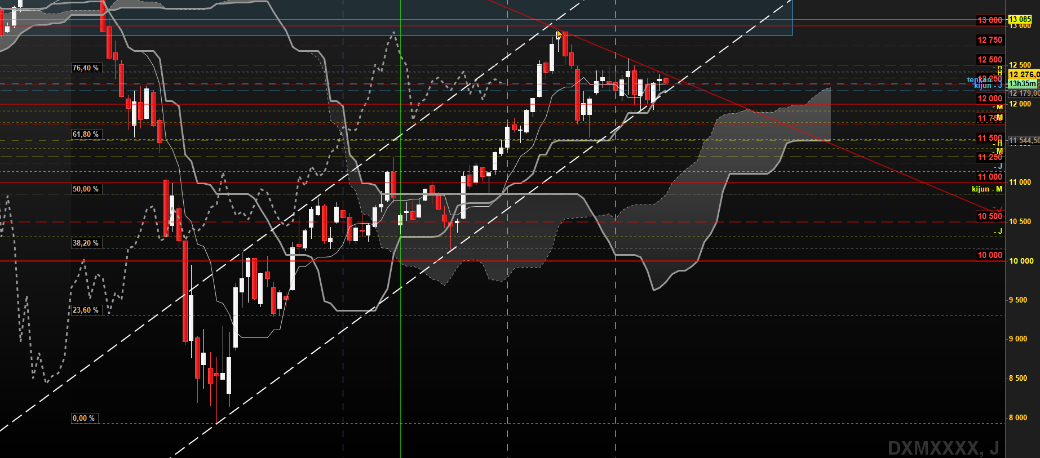Click the 61,80 % Fibonacci level label
Screen dimensions: 1040x458
coord(86,135)
